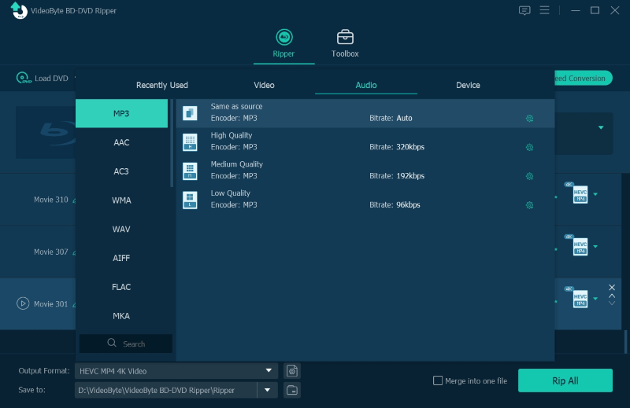Viewport: 630px width, 408px height.
Task: Click the format list scrollbar
Action: pyautogui.click(x=172, y=143)
